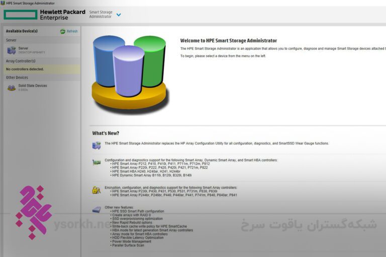Select the Server tree entry

click(32, 50)
